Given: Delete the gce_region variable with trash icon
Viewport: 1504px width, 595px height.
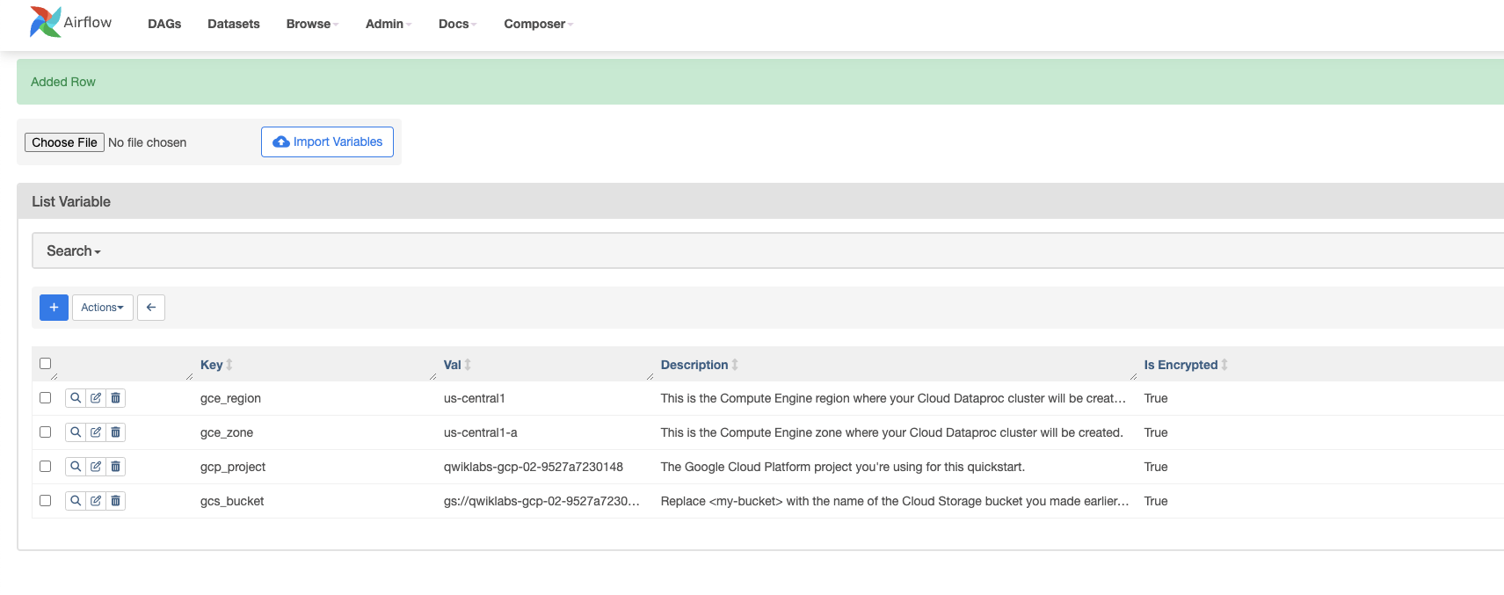Looking at the screenshot, I should 115,398.
